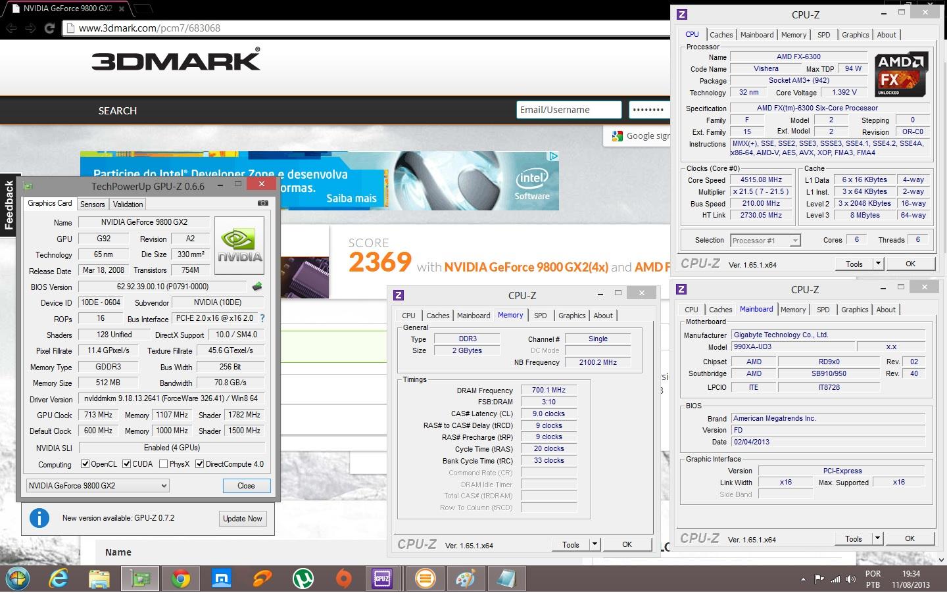Open About tab in top CPU-Z window

coord(886,35)
